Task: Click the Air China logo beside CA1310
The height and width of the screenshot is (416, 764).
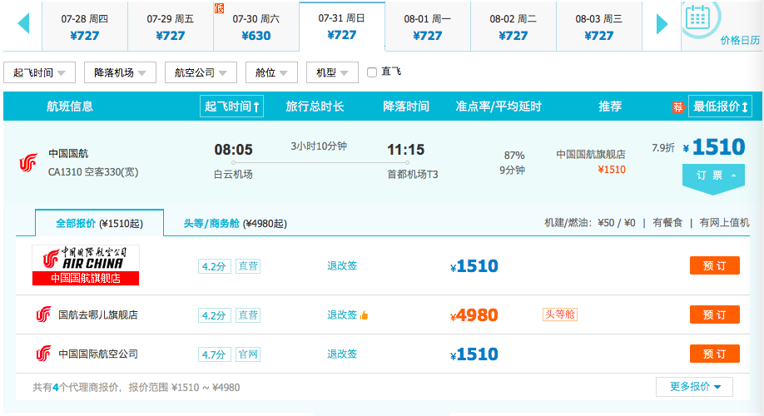Action: tap(28, 163)
